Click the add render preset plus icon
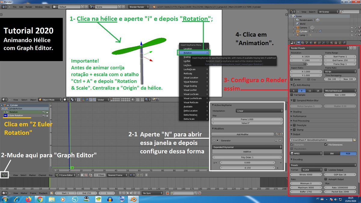This screenshot has height=203, width=361. (x=350, y=48)
